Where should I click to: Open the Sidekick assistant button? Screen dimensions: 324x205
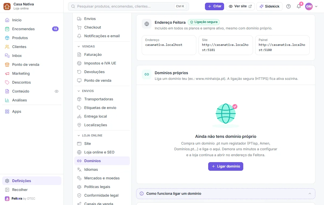coord(269,6)
